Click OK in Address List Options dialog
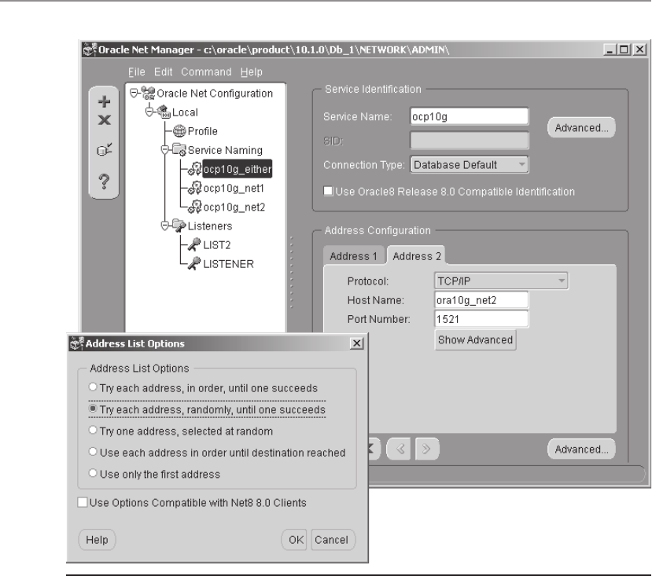 tap(296, 540)
